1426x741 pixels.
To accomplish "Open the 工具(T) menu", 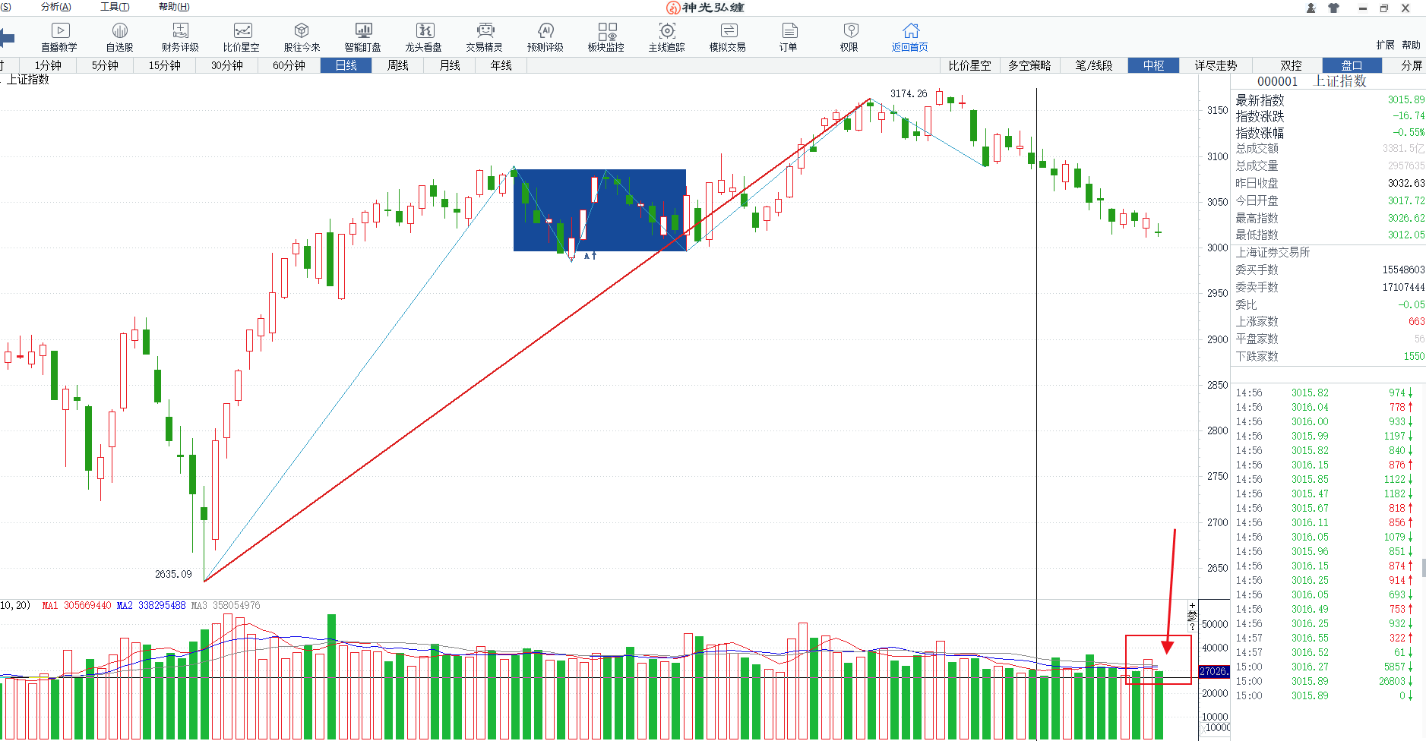I will pyautogui.click(x=115, y=7).
